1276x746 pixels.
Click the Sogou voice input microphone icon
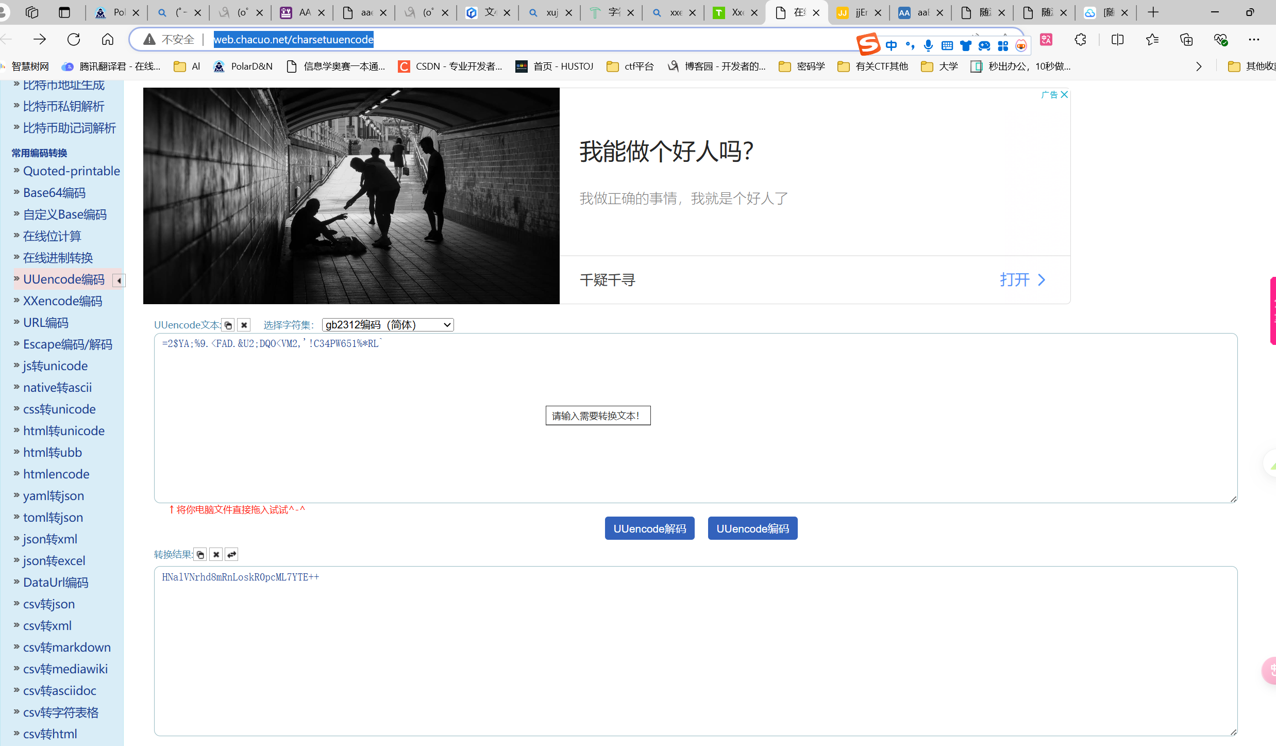coord(928,46)
